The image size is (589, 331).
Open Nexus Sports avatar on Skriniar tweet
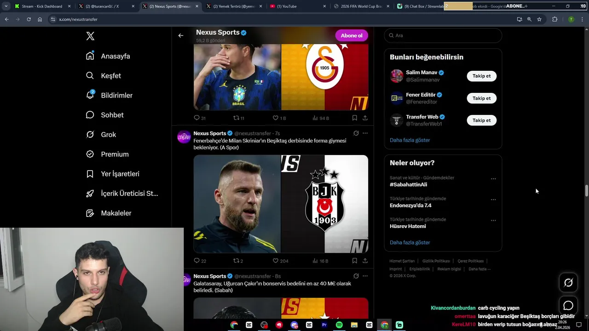(x=184, y=137)
